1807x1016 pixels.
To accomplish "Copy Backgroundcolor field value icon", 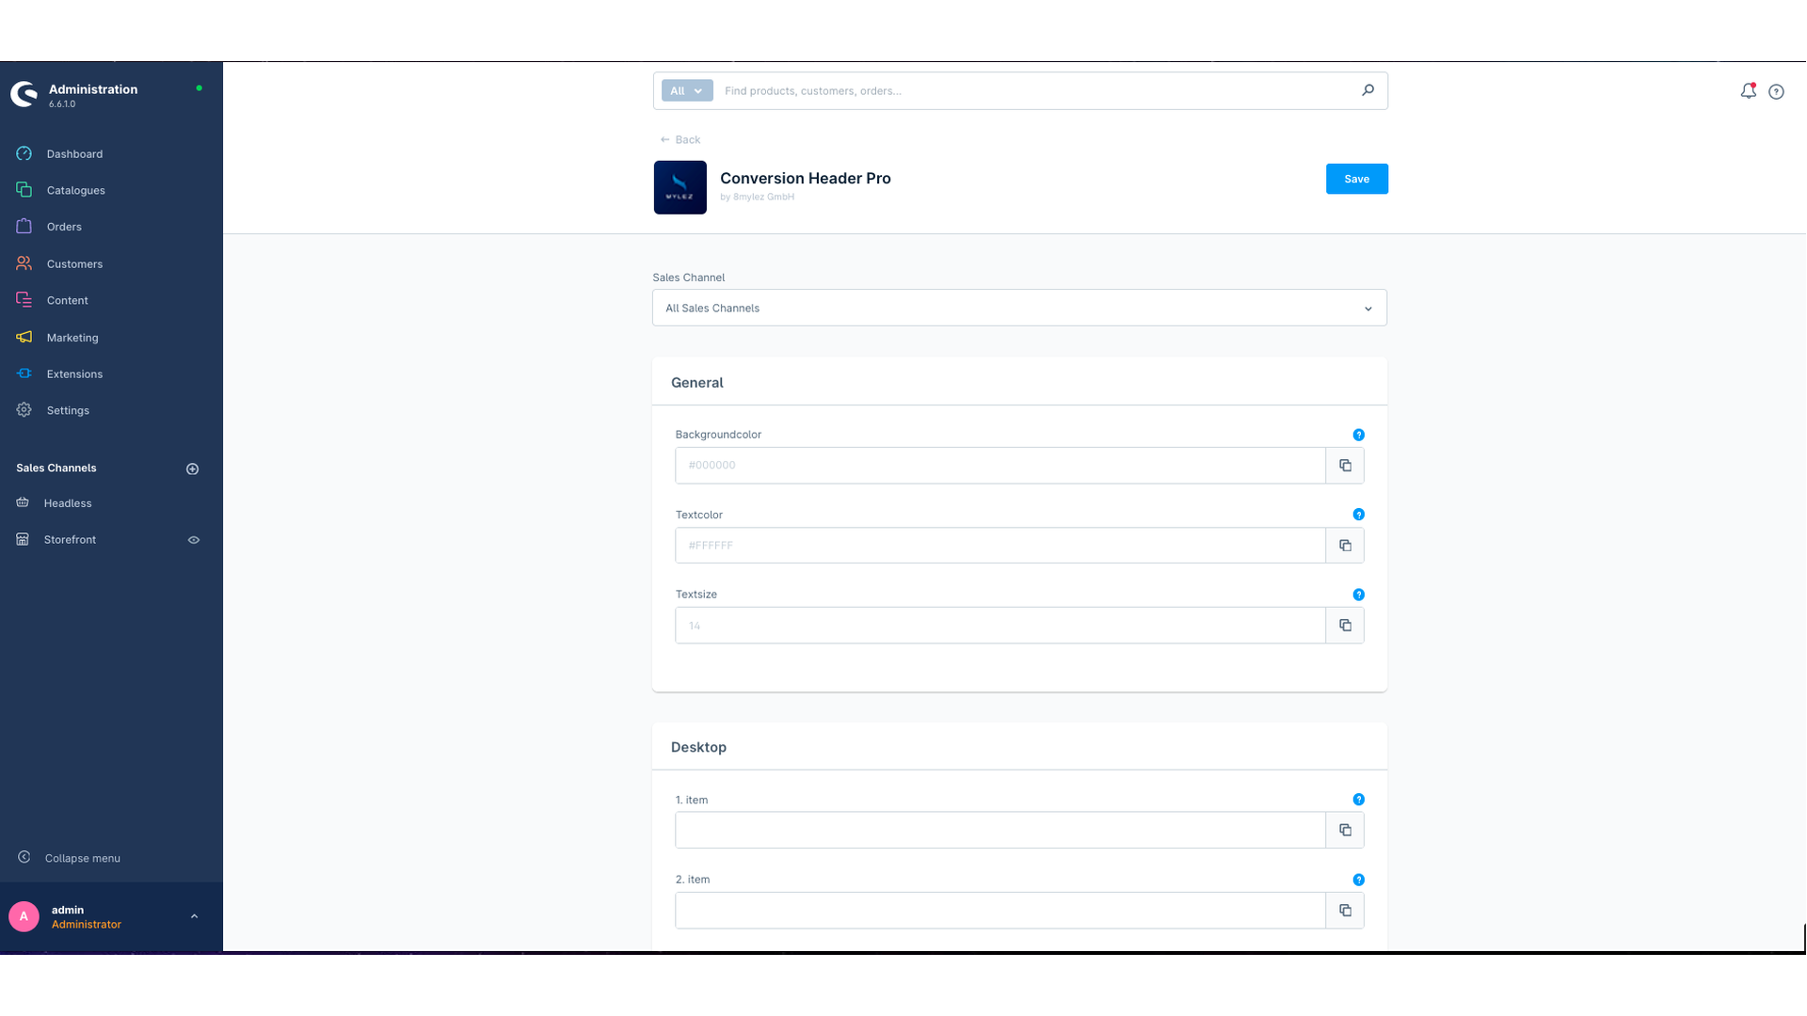I will click(x=1345, y=466).
